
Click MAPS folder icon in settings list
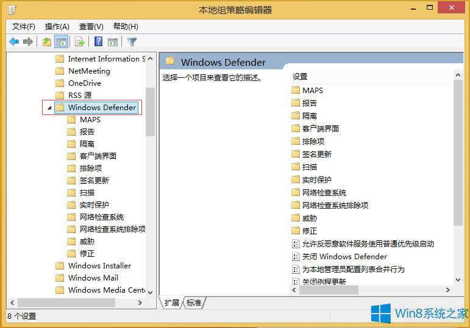[296, 90]
